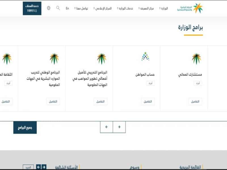Open التفاصيل for حساب المواطن
Image resolution: width=227 pixels, height=170 pixels.
point(148,101)
